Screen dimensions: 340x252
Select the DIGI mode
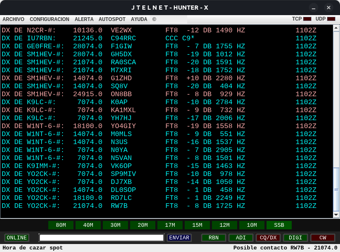pyautogui.click(x=295, y=238)
